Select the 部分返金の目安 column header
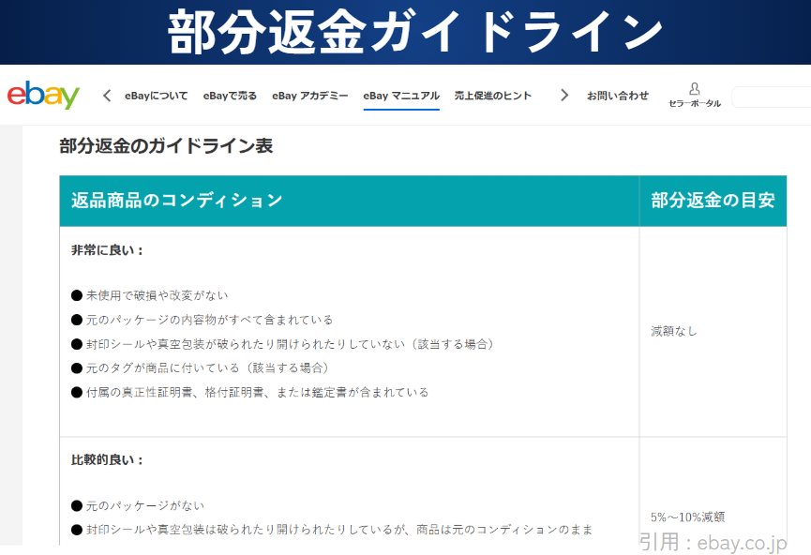Screen dimensions: 811x555 click(x=713, y=201)
